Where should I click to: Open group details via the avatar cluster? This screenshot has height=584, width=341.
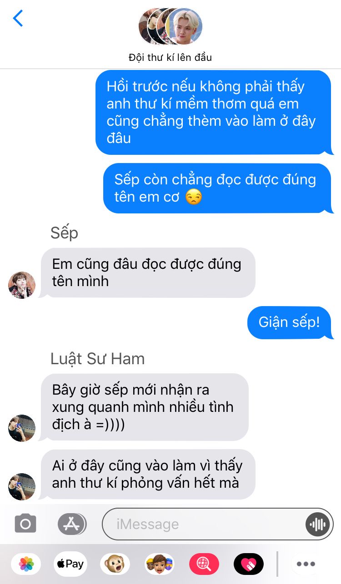170,26
